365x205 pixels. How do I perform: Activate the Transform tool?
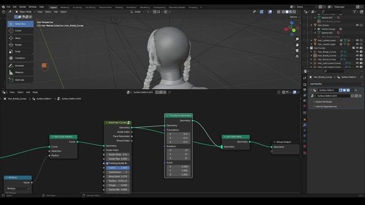tap(21, 58)
